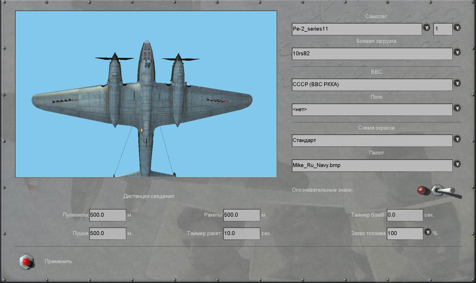Open the Самолет aircraft dropdown arrow

[426, 28]
